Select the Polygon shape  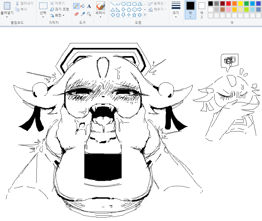click(x=140, y=4)
